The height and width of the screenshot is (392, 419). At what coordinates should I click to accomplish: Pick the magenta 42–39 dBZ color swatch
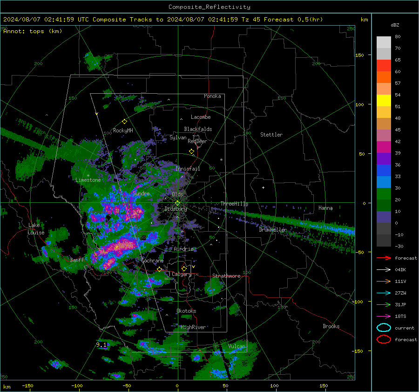[x=384, y=147]
